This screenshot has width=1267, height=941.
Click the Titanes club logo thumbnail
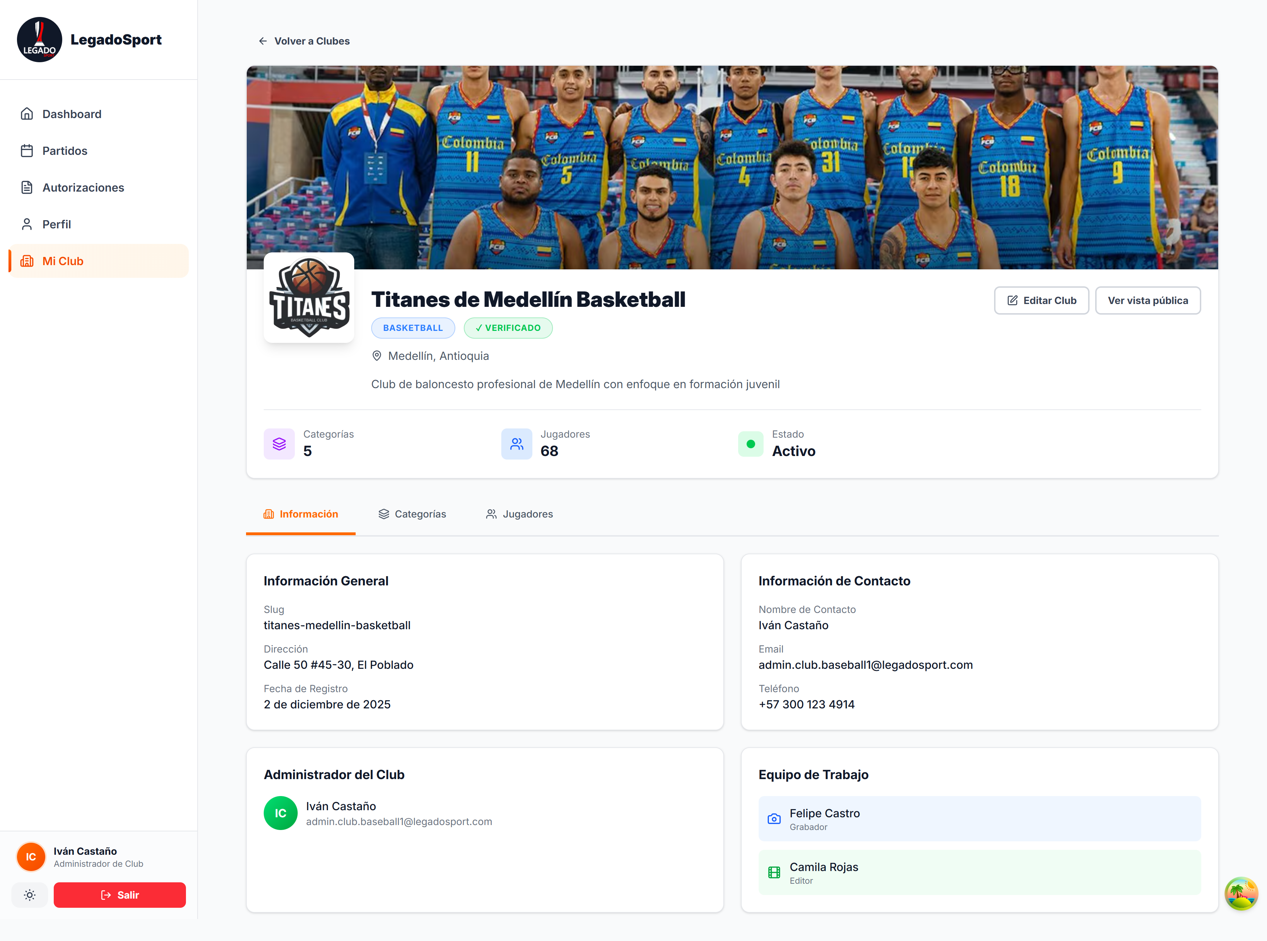(309, 297)
